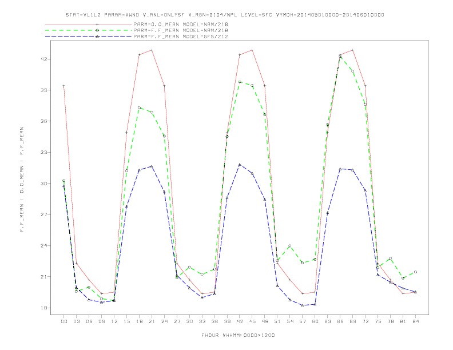The width and height of the screenshot is (453, 350).
Task: Click y-axis tick label 18
Action: (x=43, y=308)
